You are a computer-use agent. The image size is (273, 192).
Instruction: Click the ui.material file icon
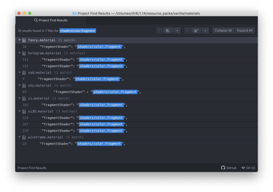click(24, 99)
